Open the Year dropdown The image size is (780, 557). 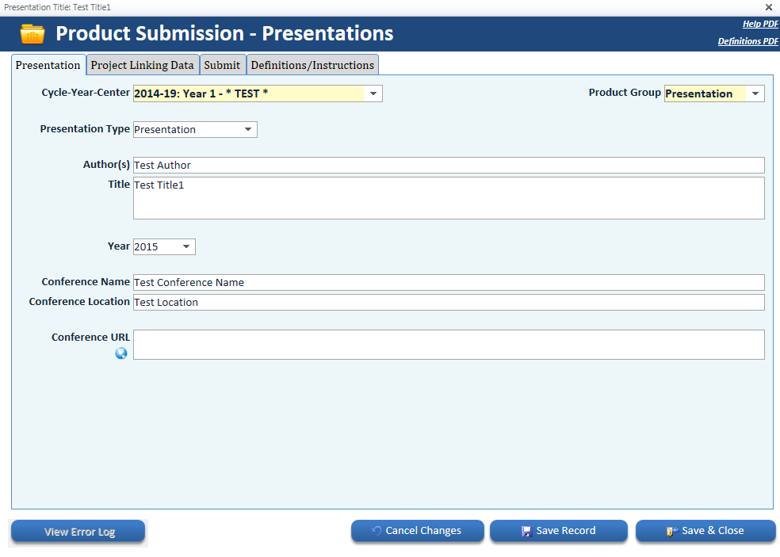click(x=186, y=246)
